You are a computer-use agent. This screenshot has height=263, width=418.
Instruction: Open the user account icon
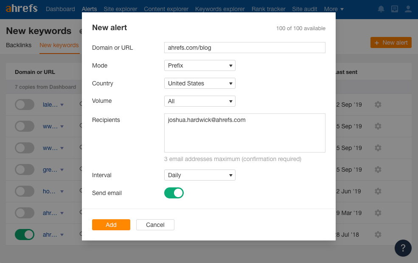pos(408,9)
